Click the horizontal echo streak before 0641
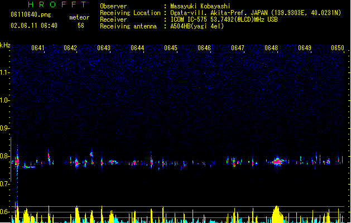The height and width of the screenshot is (223, 351). [30, 167]
